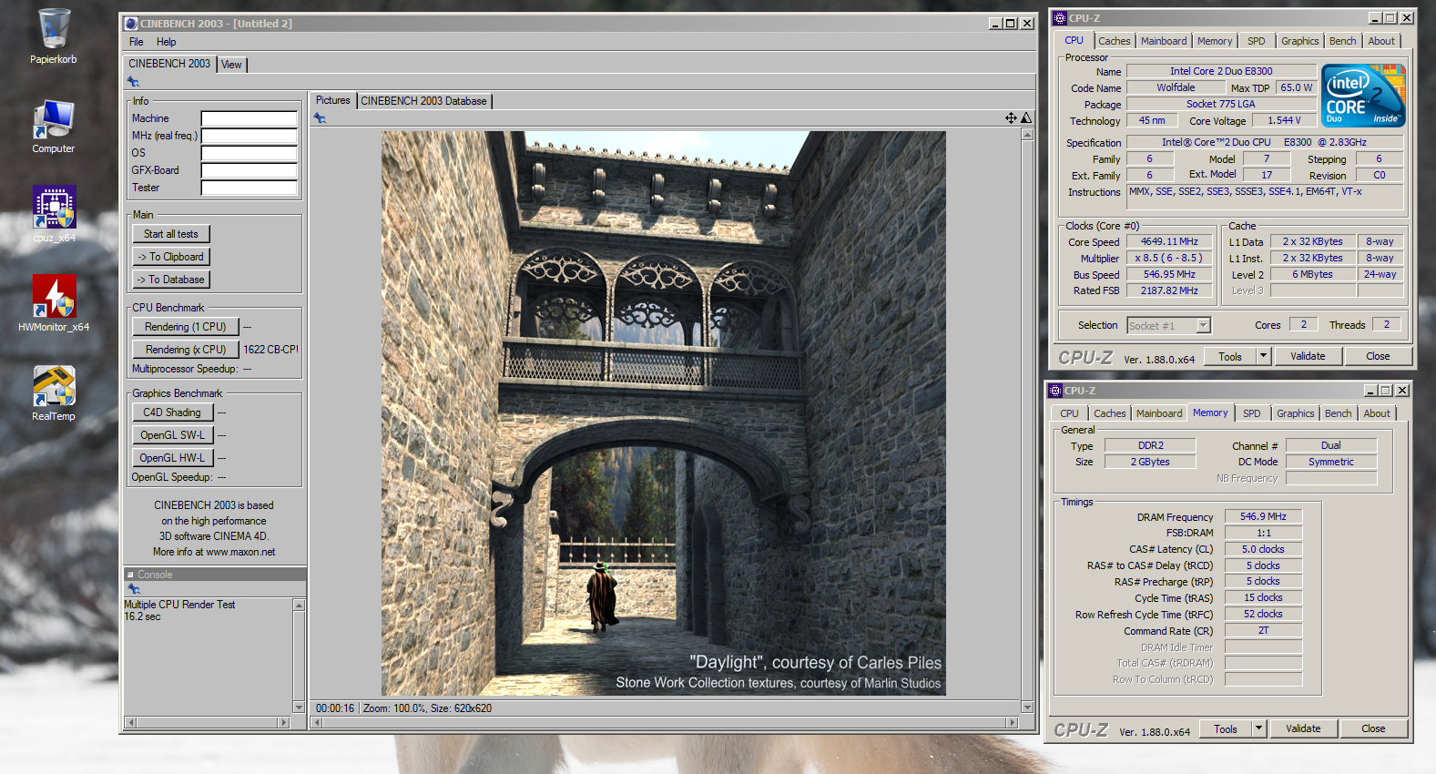Click the pin icon below CINEBENCH 2003 tab
This screenshot has height=774, width=1436.
coord(134,82)
